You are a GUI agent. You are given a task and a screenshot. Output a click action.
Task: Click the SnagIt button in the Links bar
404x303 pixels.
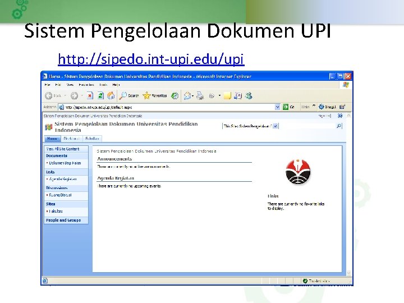(x=328, y=107)
